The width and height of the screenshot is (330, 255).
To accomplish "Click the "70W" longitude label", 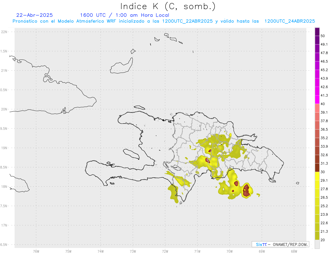I will [230, 251].
